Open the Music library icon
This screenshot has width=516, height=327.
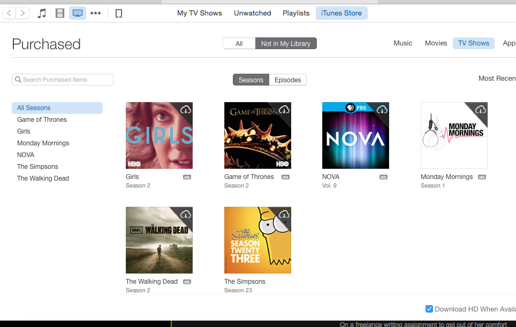coord(42,13)
